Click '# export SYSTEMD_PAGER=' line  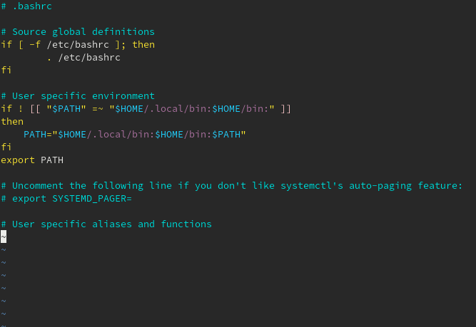[x=66, y=199]
